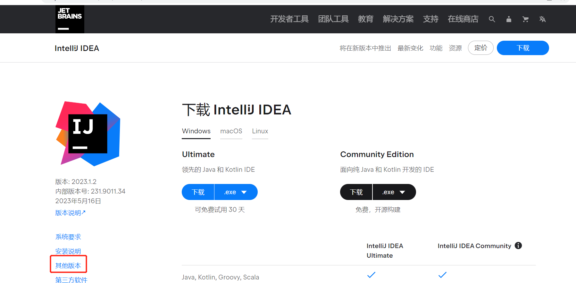Click the 内部版本号: 231.9011.34 text
This screenshot has width=576, height=283.
click(x=90, y=191)
